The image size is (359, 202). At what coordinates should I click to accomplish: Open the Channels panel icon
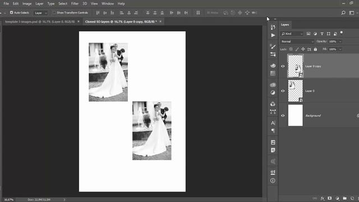click(x=273, y=104)
